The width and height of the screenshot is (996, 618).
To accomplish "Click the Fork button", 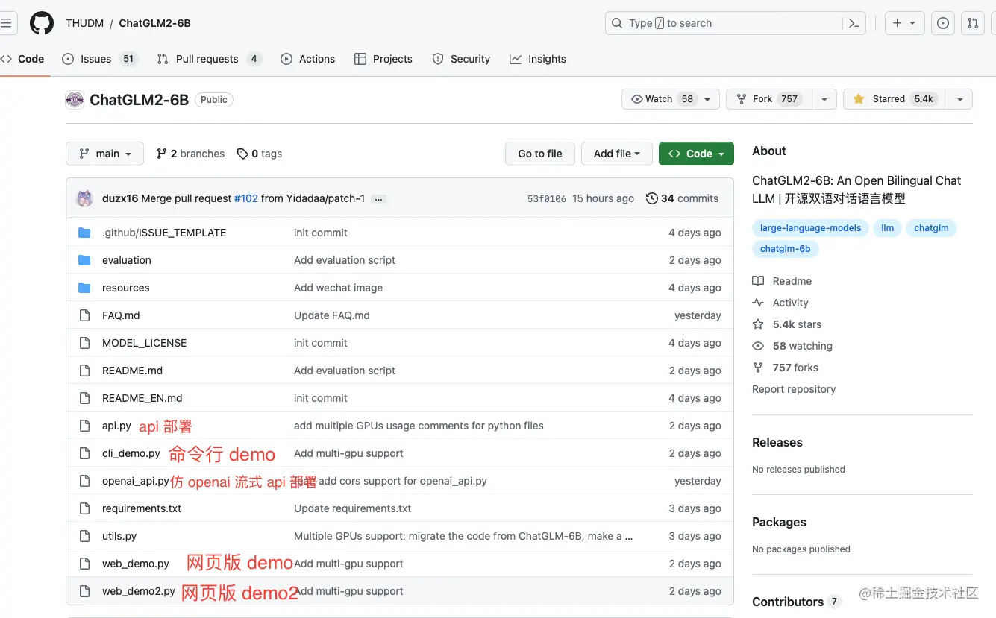I will (x=769, y=99).
